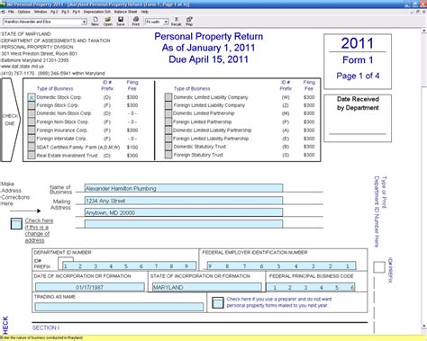Click the Department ID Number digits field
Image resolution: width=427 pixels, height=341 pixels.
[x=129, y=265]
